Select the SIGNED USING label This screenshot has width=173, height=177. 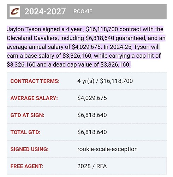pyautogui.click(x=29, y=149)
